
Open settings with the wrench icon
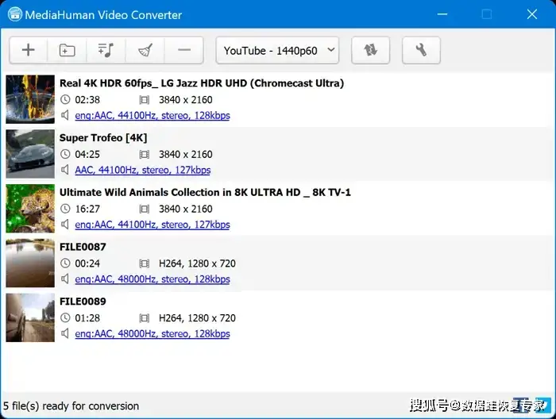(x=421, y=50)
